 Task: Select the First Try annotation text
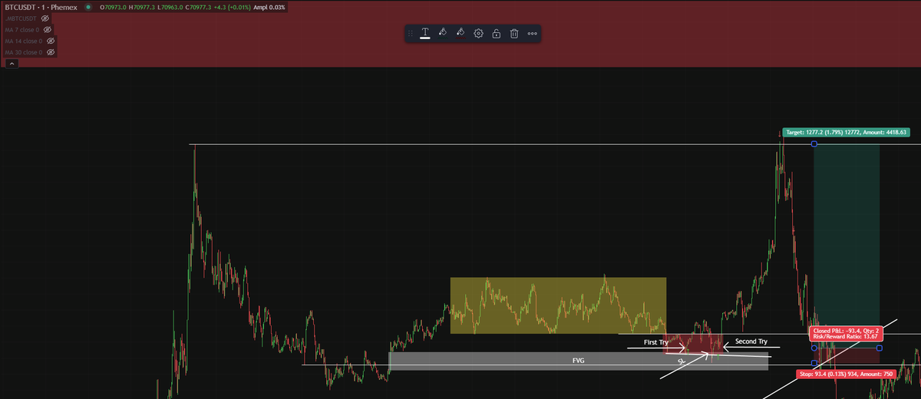pyautogui.click(x=655, y=341)
